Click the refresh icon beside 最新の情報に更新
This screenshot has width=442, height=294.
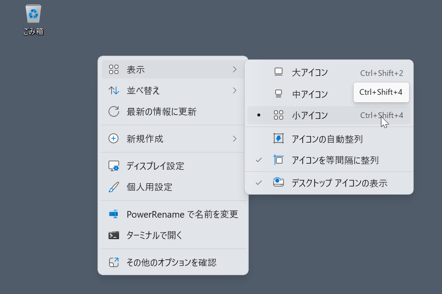click(x=114, y=112)
